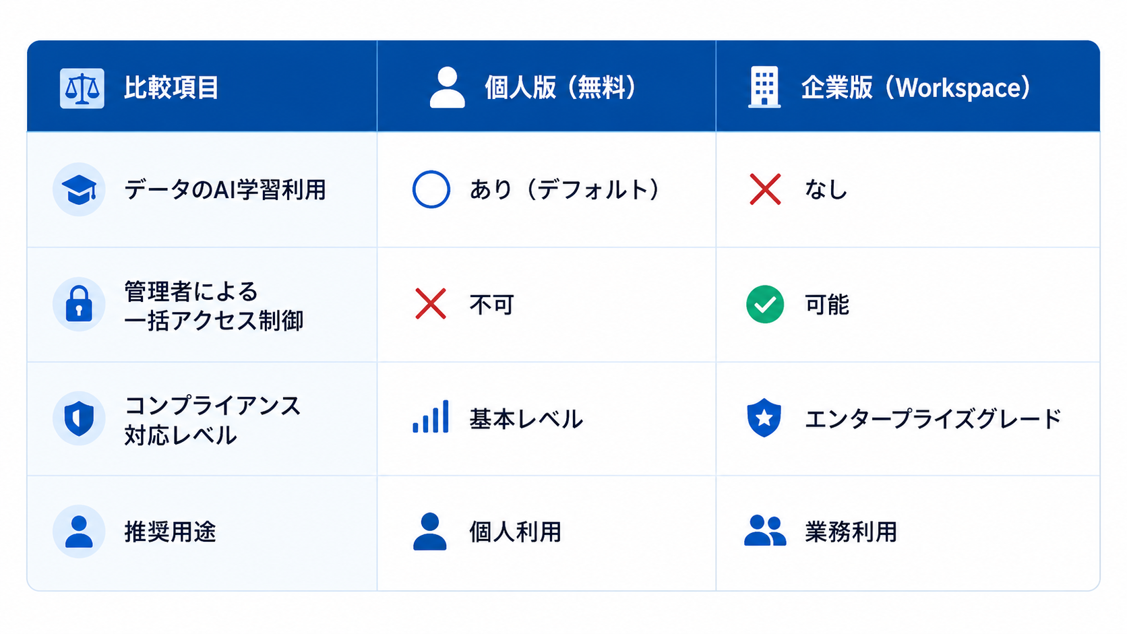The image size is (1127, 634).
Task: Click the green checkmark beside 可能
Action: (765, 305)
